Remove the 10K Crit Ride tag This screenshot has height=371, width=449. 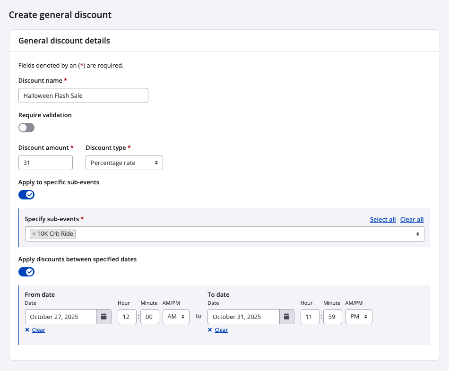pyautogui.click(x=34, y=234)
